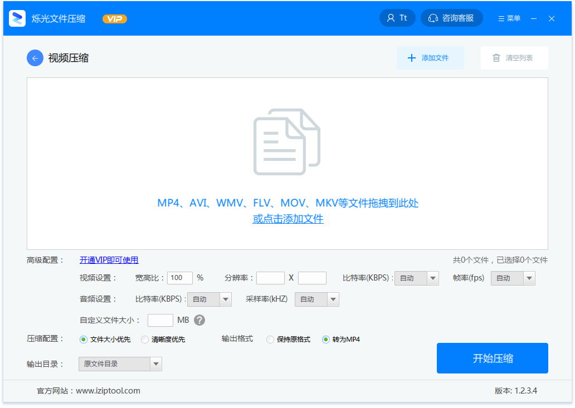Viewport: 575px width, 408px height.
Task: Open the video 比特率(KBPS) dropdown
Action: coord(416,278)
